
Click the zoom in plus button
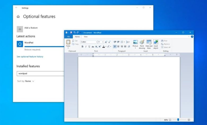(x=189, y=120)
